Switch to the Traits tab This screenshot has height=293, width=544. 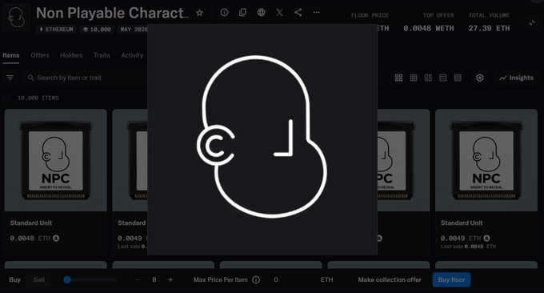[102, 55]
